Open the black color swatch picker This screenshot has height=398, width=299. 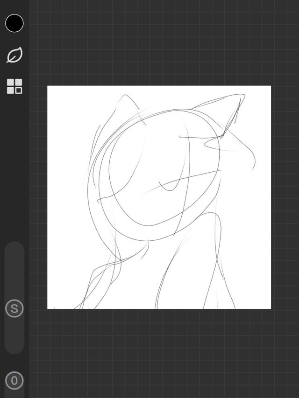pos(14,23)
